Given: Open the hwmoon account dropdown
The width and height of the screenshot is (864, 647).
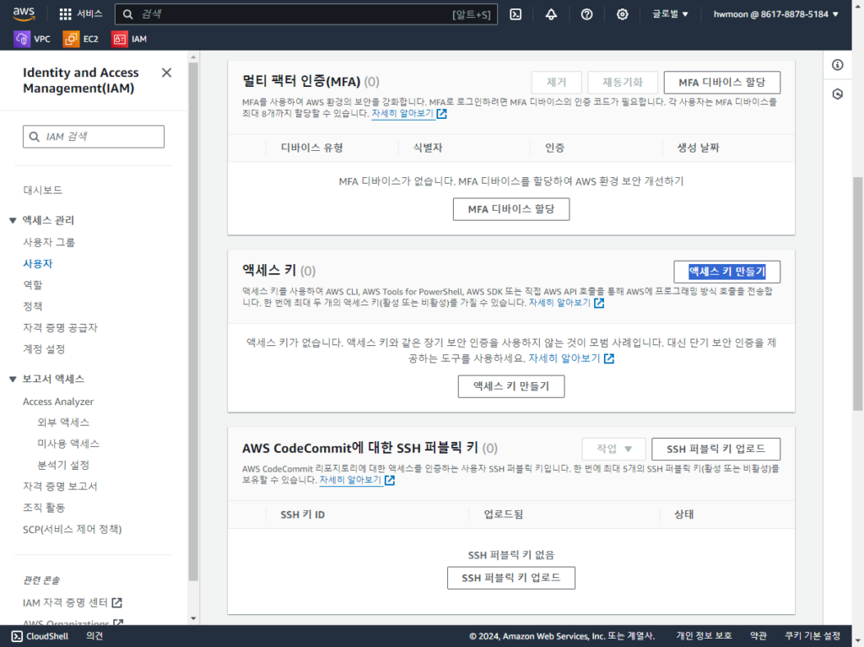Looking at the screenshot, I should 776,14.
